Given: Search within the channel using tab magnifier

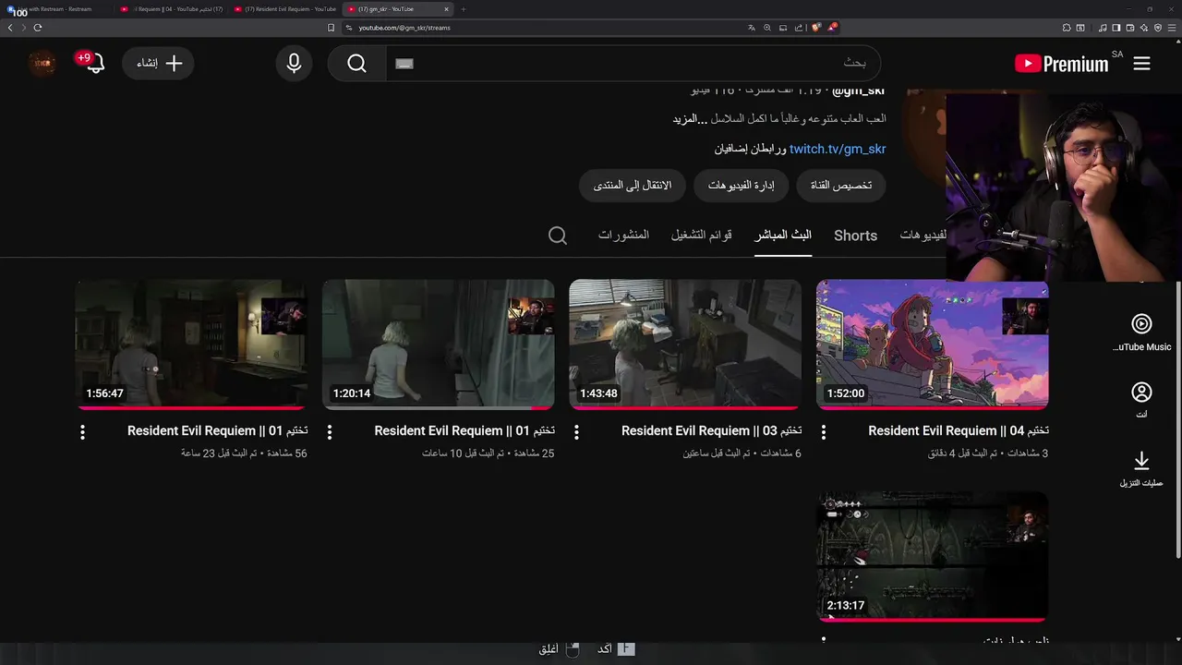Looking at the screenshot, I should tap(558, 236).
